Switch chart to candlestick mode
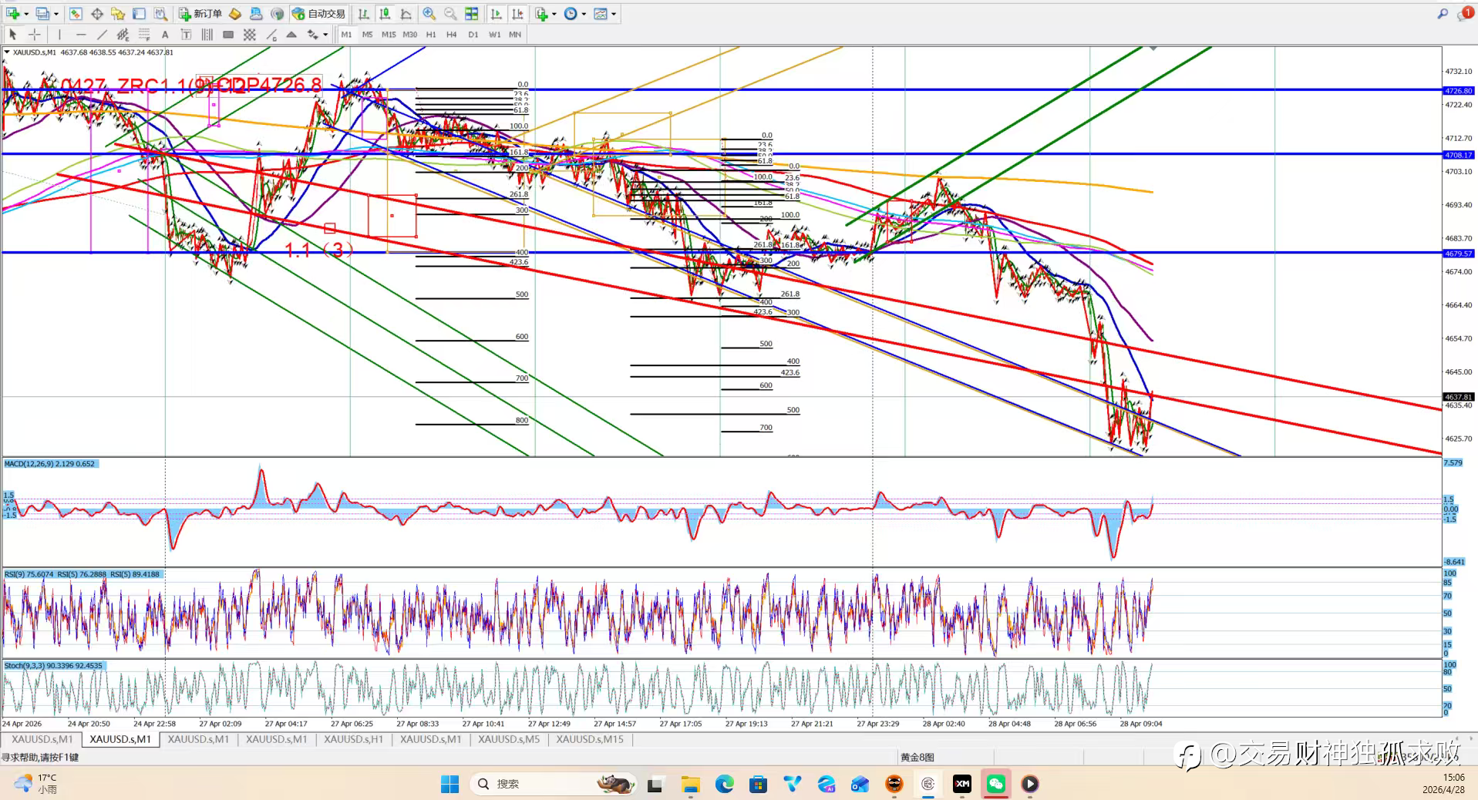The height and width of the screenshot is (800, 1478). [385, 14]
